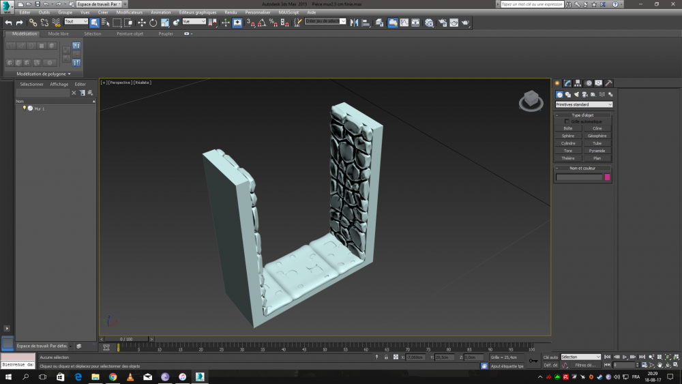Click the Redo arrow in main toolbar

click(20, 23)
